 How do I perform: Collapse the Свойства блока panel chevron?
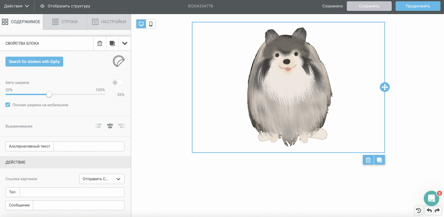[125, 44]
